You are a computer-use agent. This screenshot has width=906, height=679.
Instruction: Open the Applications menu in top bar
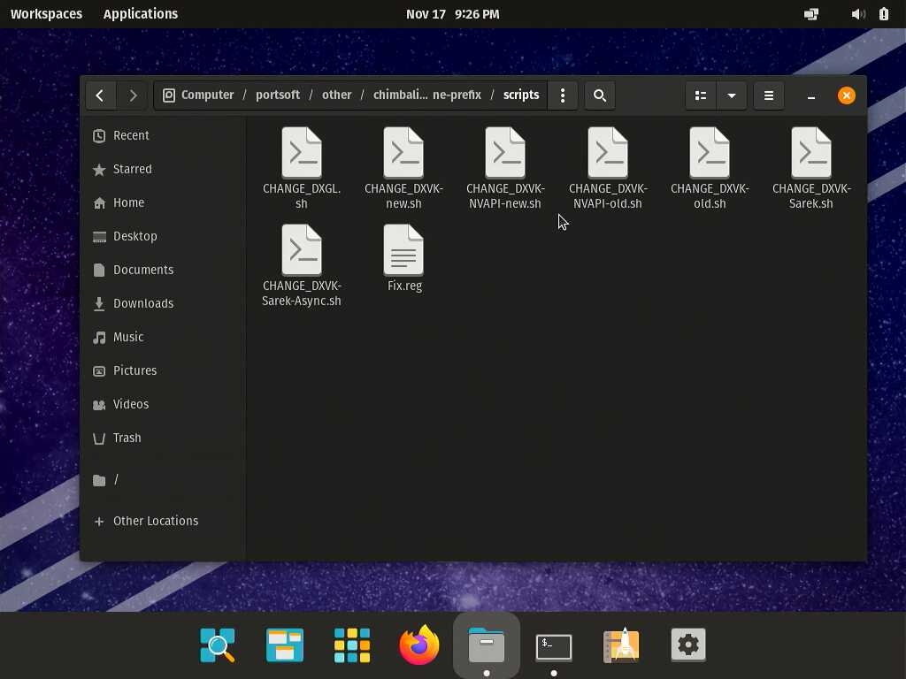[x=141, y=14]
